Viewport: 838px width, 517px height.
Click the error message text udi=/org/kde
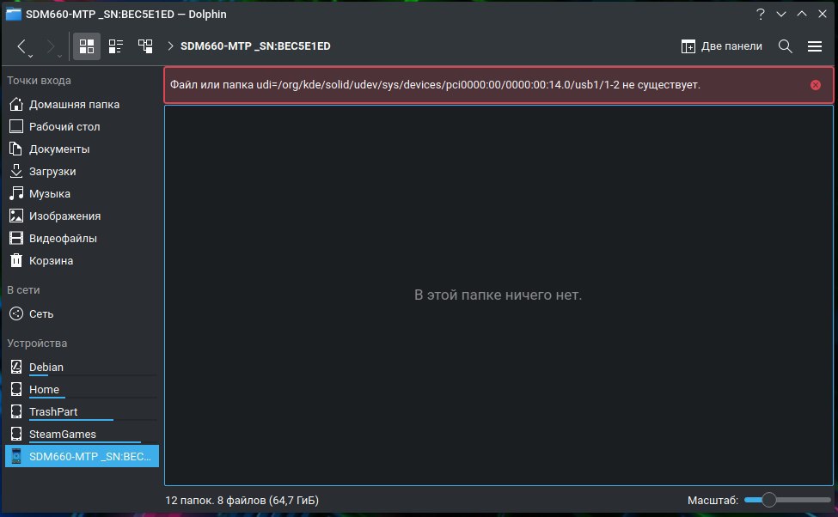click(x=435, y=85)
